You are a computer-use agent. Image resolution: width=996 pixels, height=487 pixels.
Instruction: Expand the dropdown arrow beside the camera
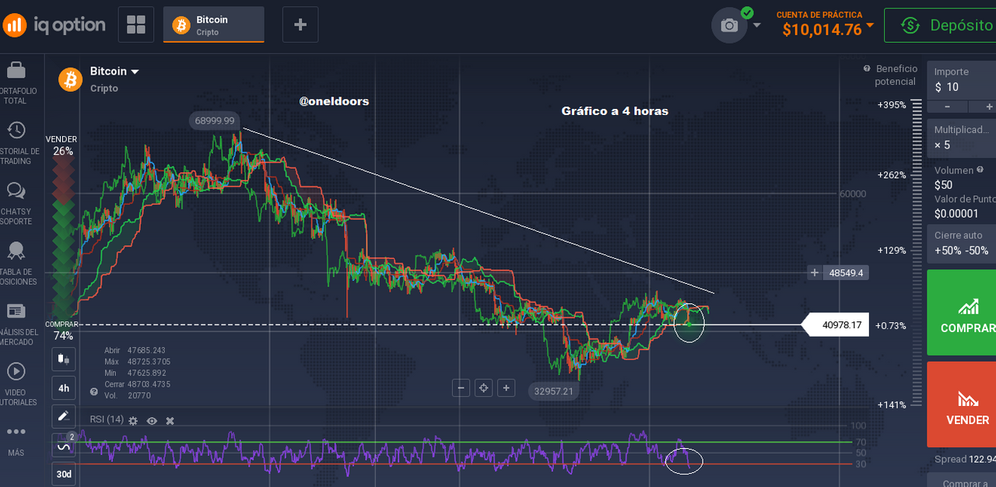pyautogui.click(x=757, y=26)
